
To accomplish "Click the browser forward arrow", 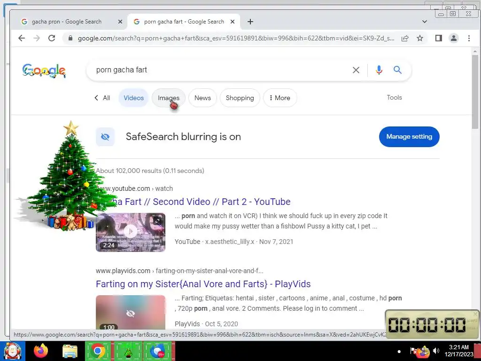I will [x=37, y=38].
